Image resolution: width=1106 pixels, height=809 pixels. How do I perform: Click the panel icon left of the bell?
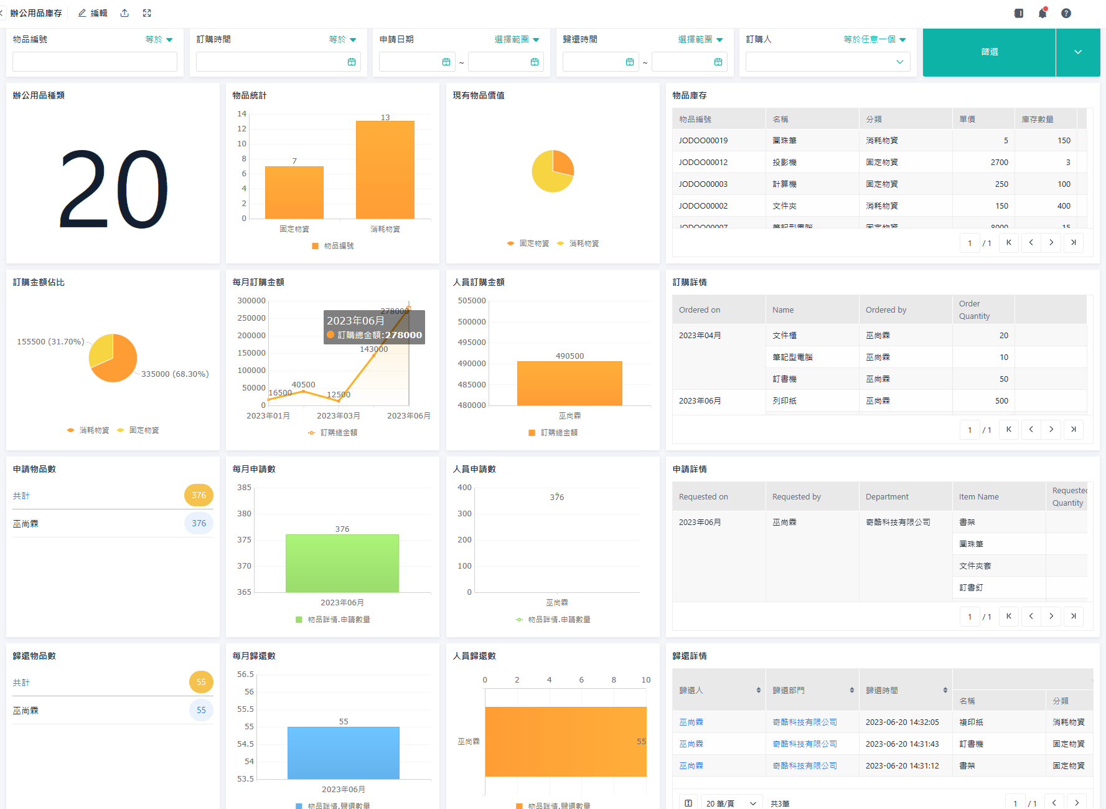pos(1019,13)
